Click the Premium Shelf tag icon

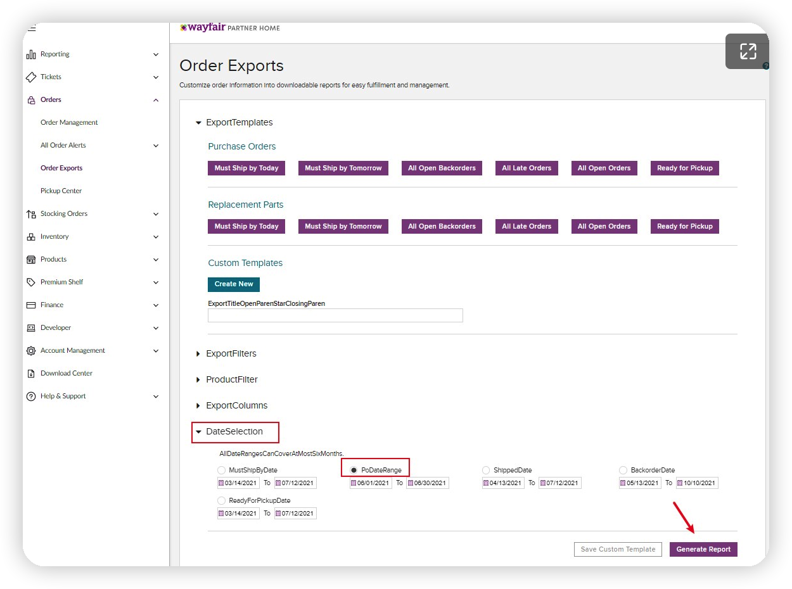click(x=30, y=282)
